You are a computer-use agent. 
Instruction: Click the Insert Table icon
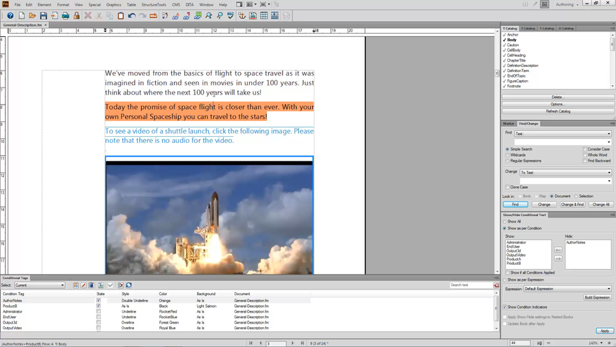pos(264,15)
